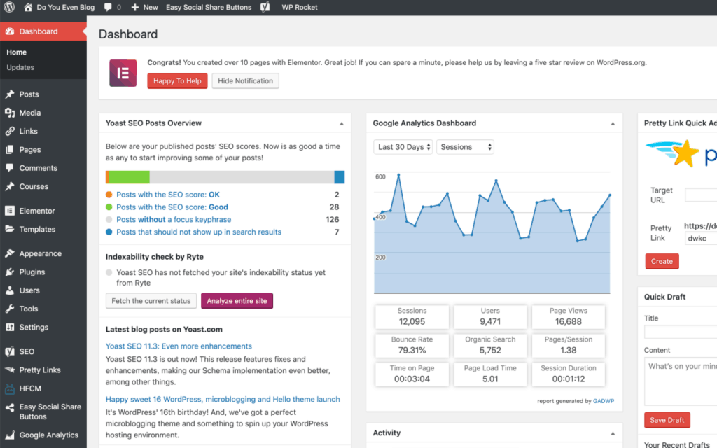Collapse the Activity widget

coord(613,433)
